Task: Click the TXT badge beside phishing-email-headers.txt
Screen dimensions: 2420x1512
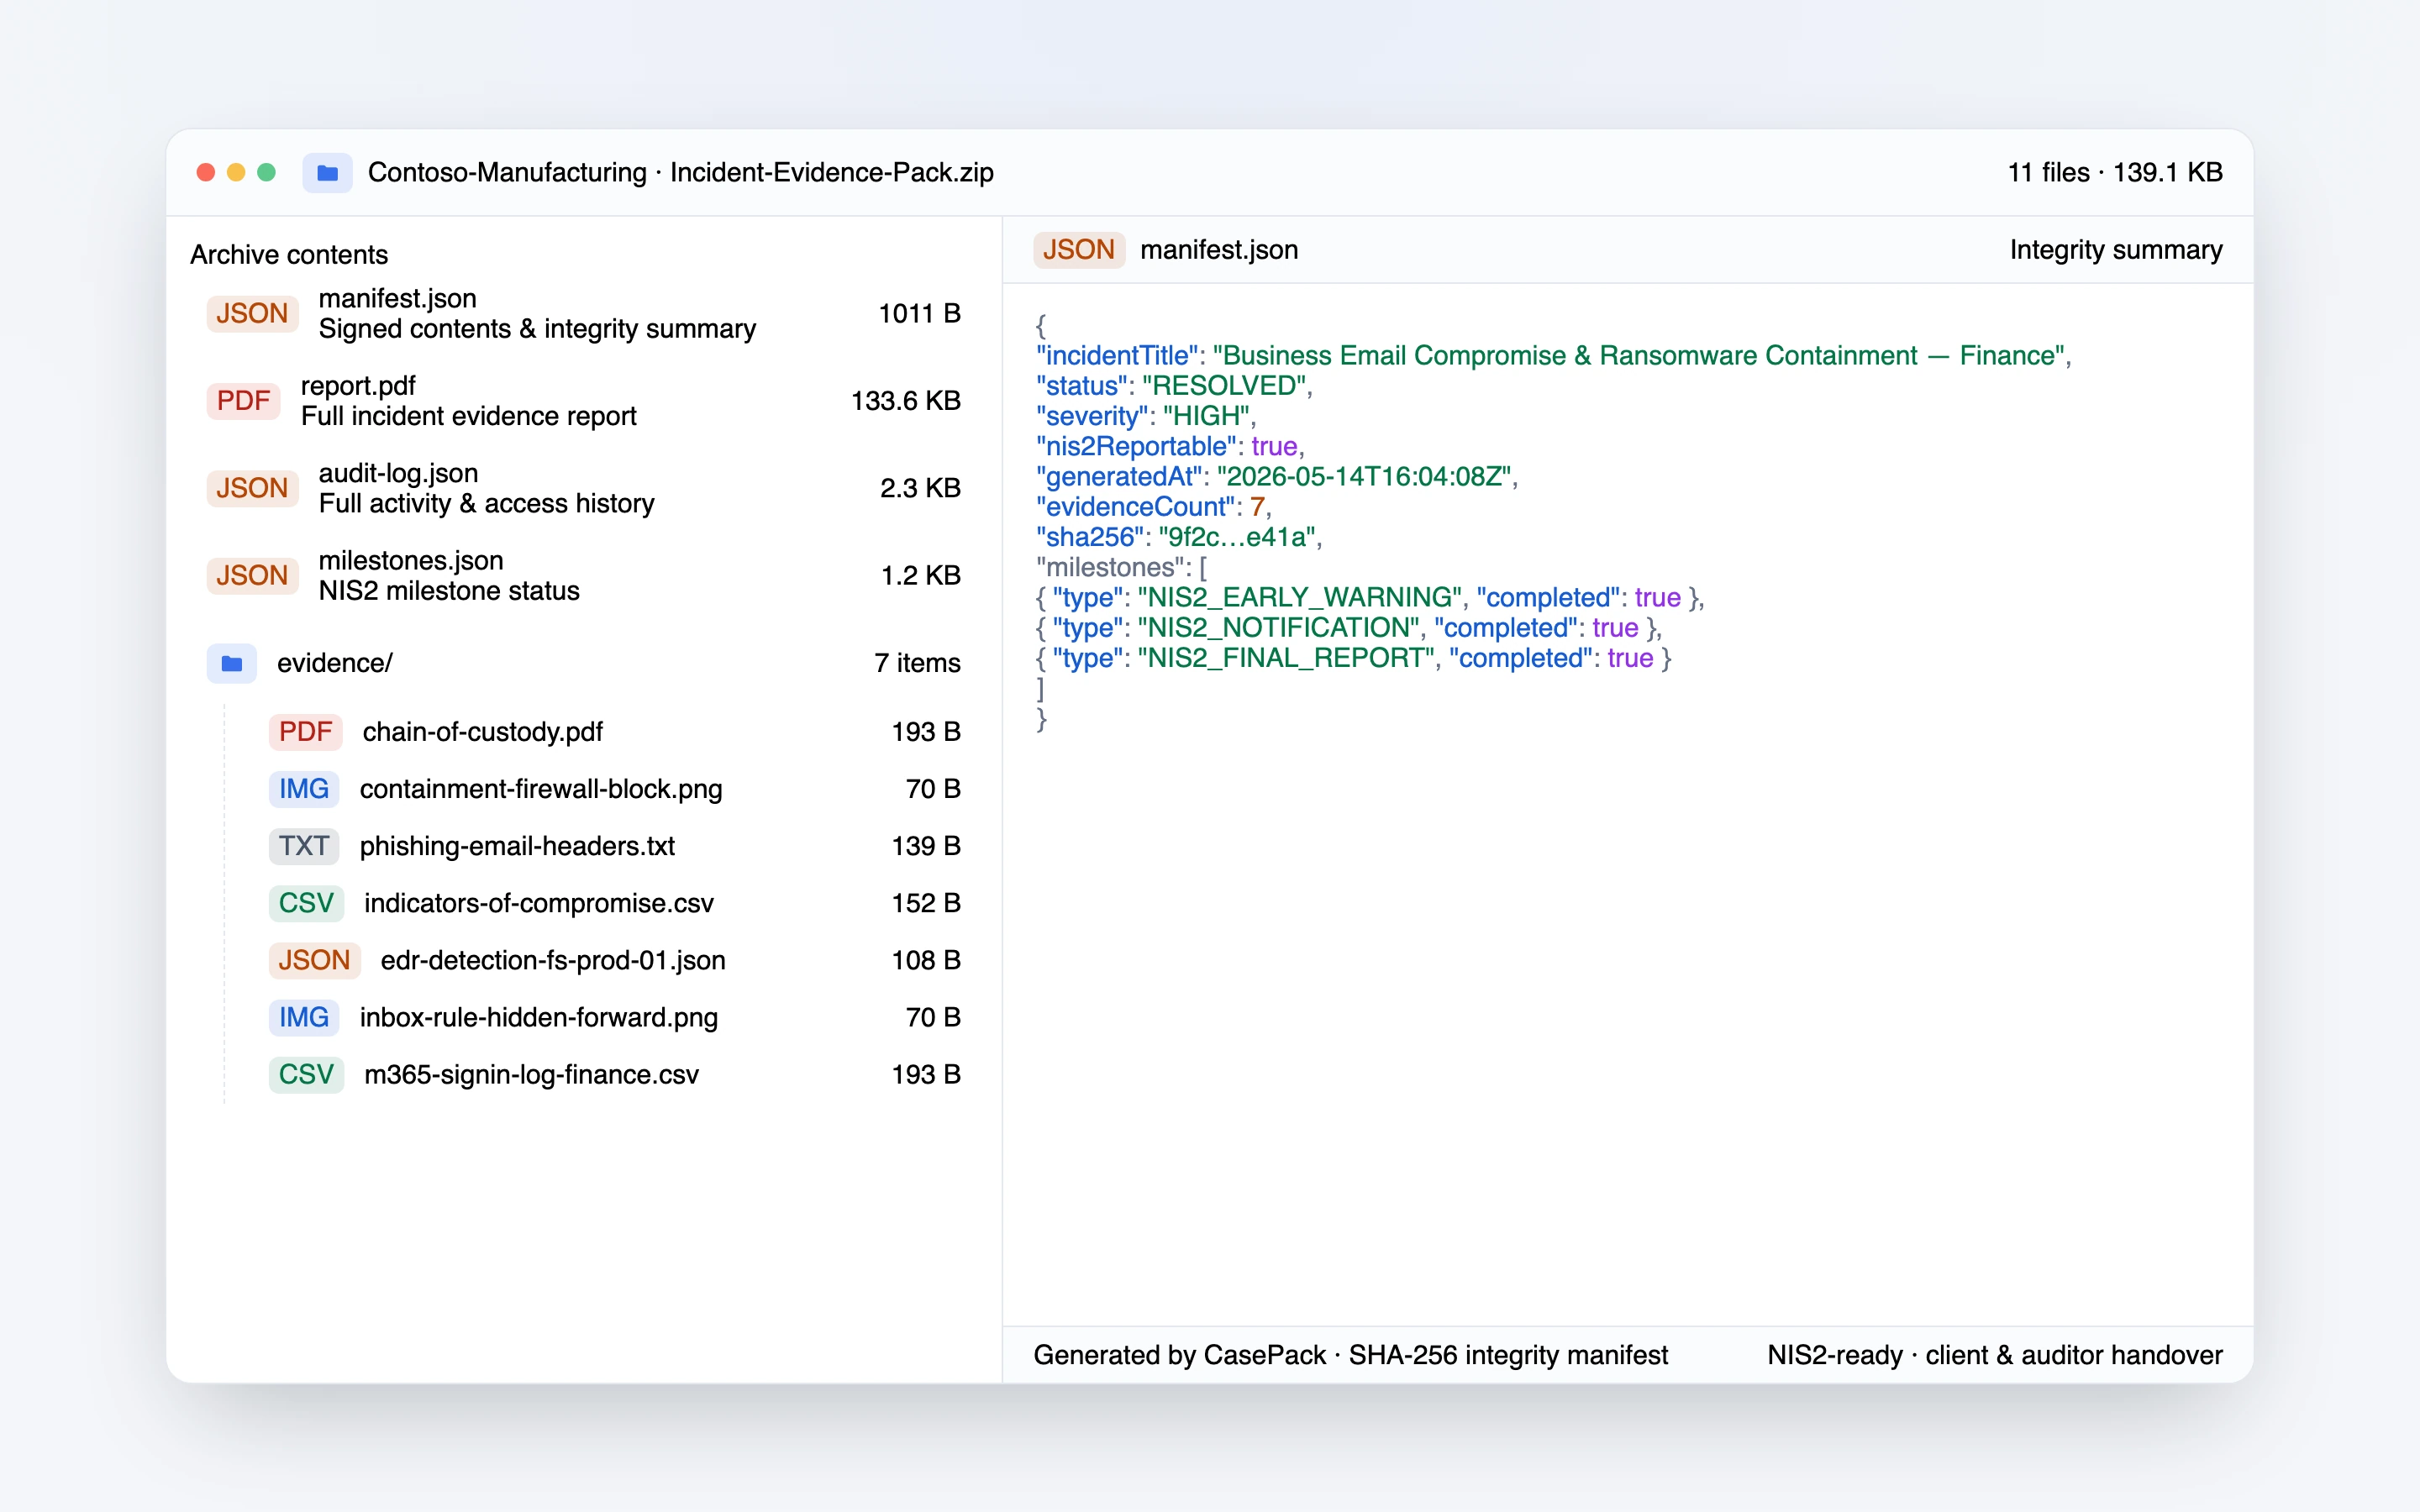Action: pyautogui.click(x=304, y=846)
